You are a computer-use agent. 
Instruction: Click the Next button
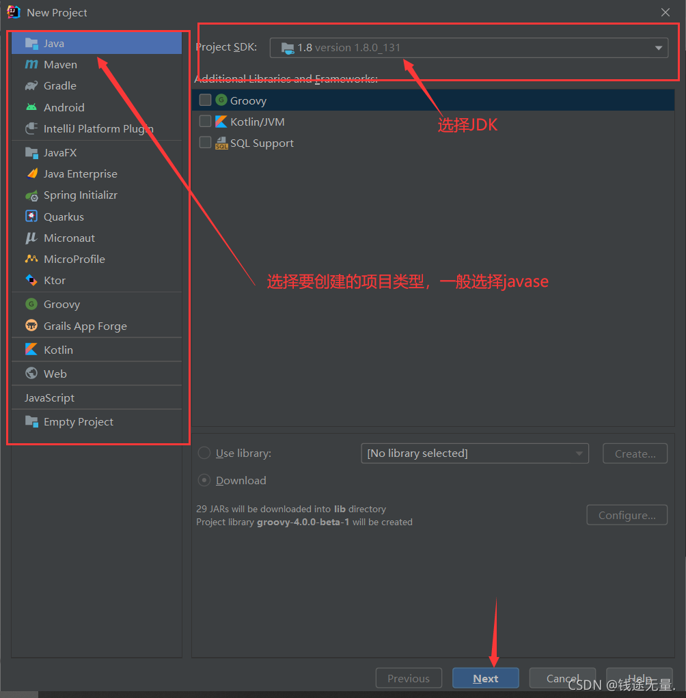pos(486,678)
